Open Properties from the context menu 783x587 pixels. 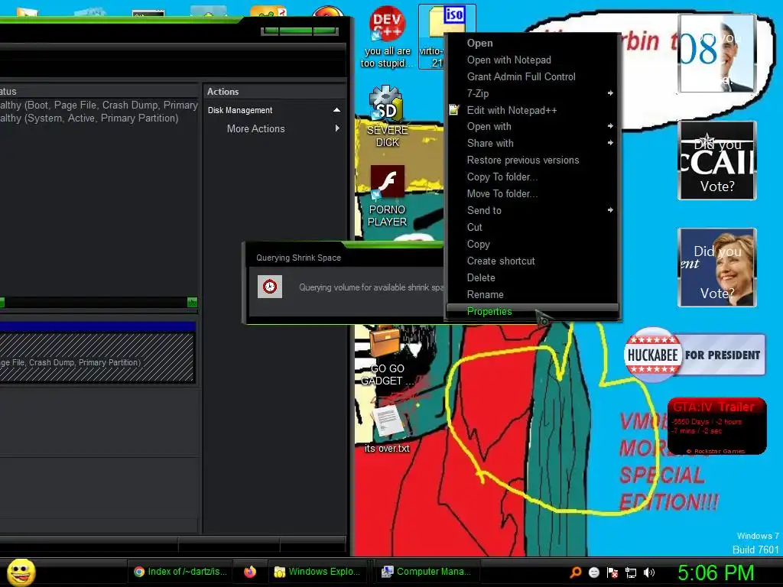532,312
